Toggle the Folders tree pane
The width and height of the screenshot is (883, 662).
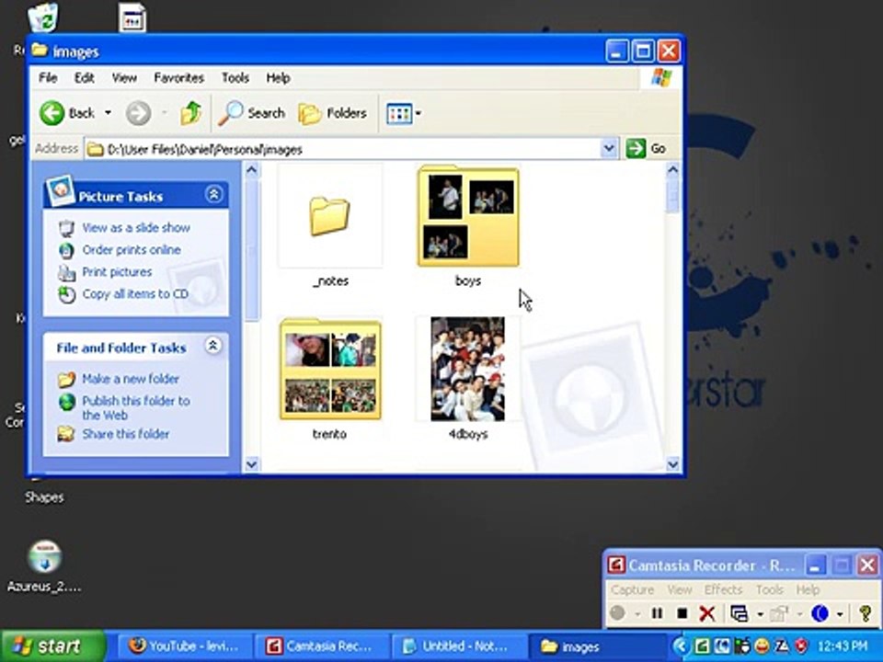tap(332, 113)
